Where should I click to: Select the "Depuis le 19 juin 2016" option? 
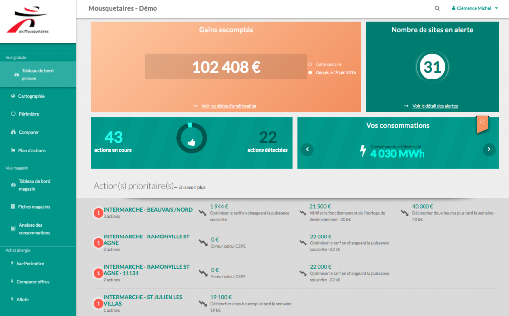pyautogui.click(x=310, y=72)
